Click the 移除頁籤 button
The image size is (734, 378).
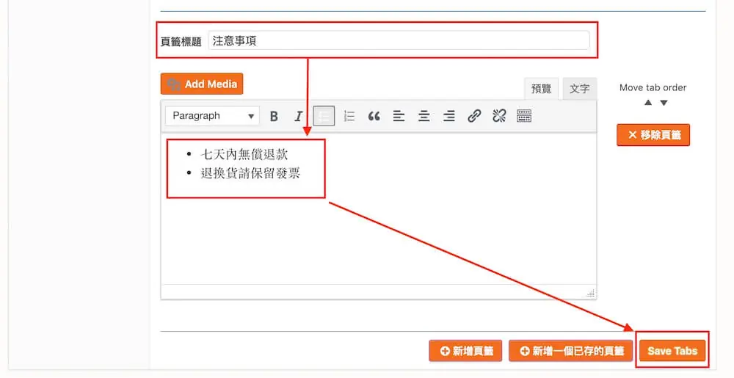point(653,135)
